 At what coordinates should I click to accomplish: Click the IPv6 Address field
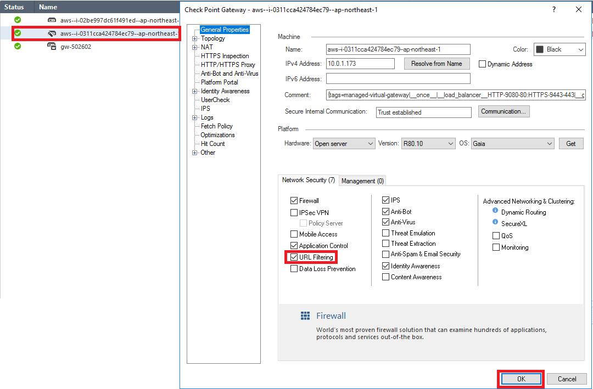398,78
